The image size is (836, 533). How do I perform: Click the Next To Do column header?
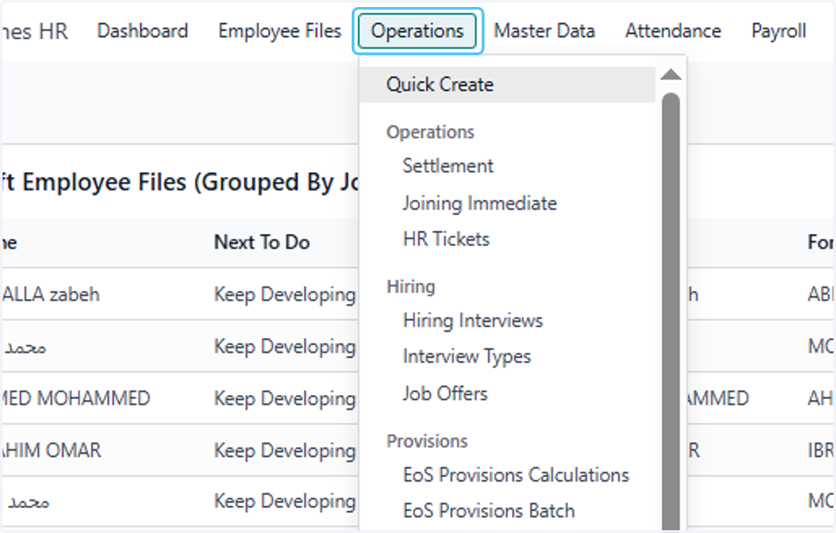(262, 242)
